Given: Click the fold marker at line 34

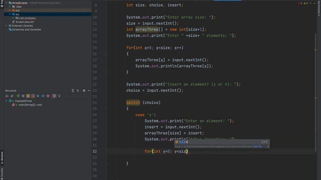Looking at the screenshot, I should coord(106,163).
